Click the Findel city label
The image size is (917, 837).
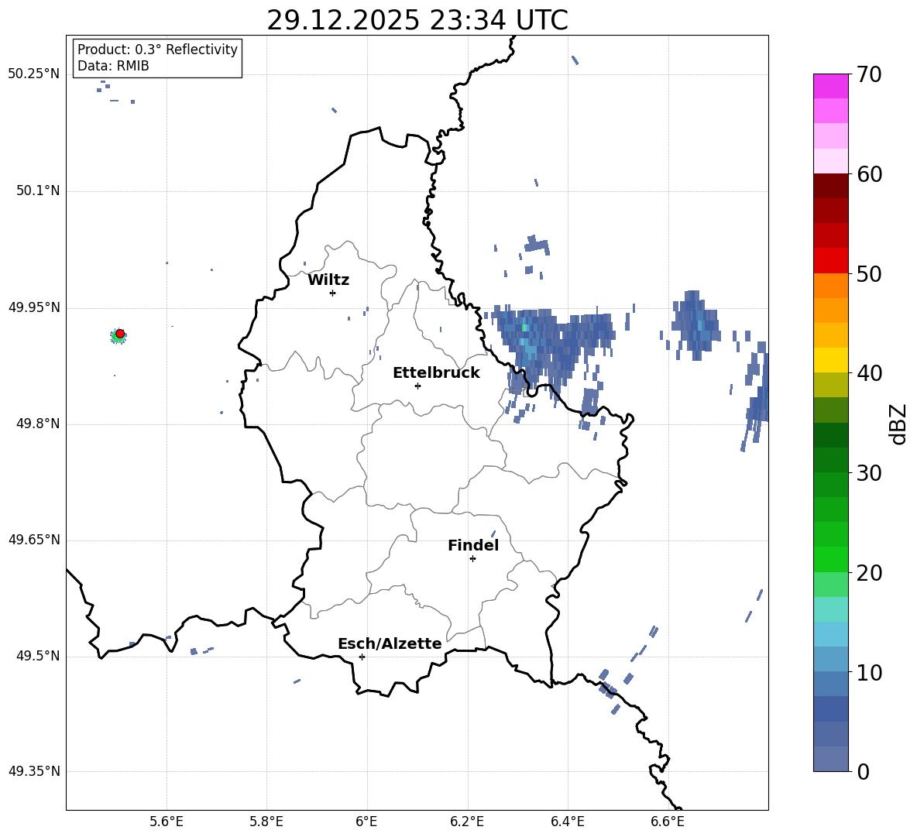(473, 545)
